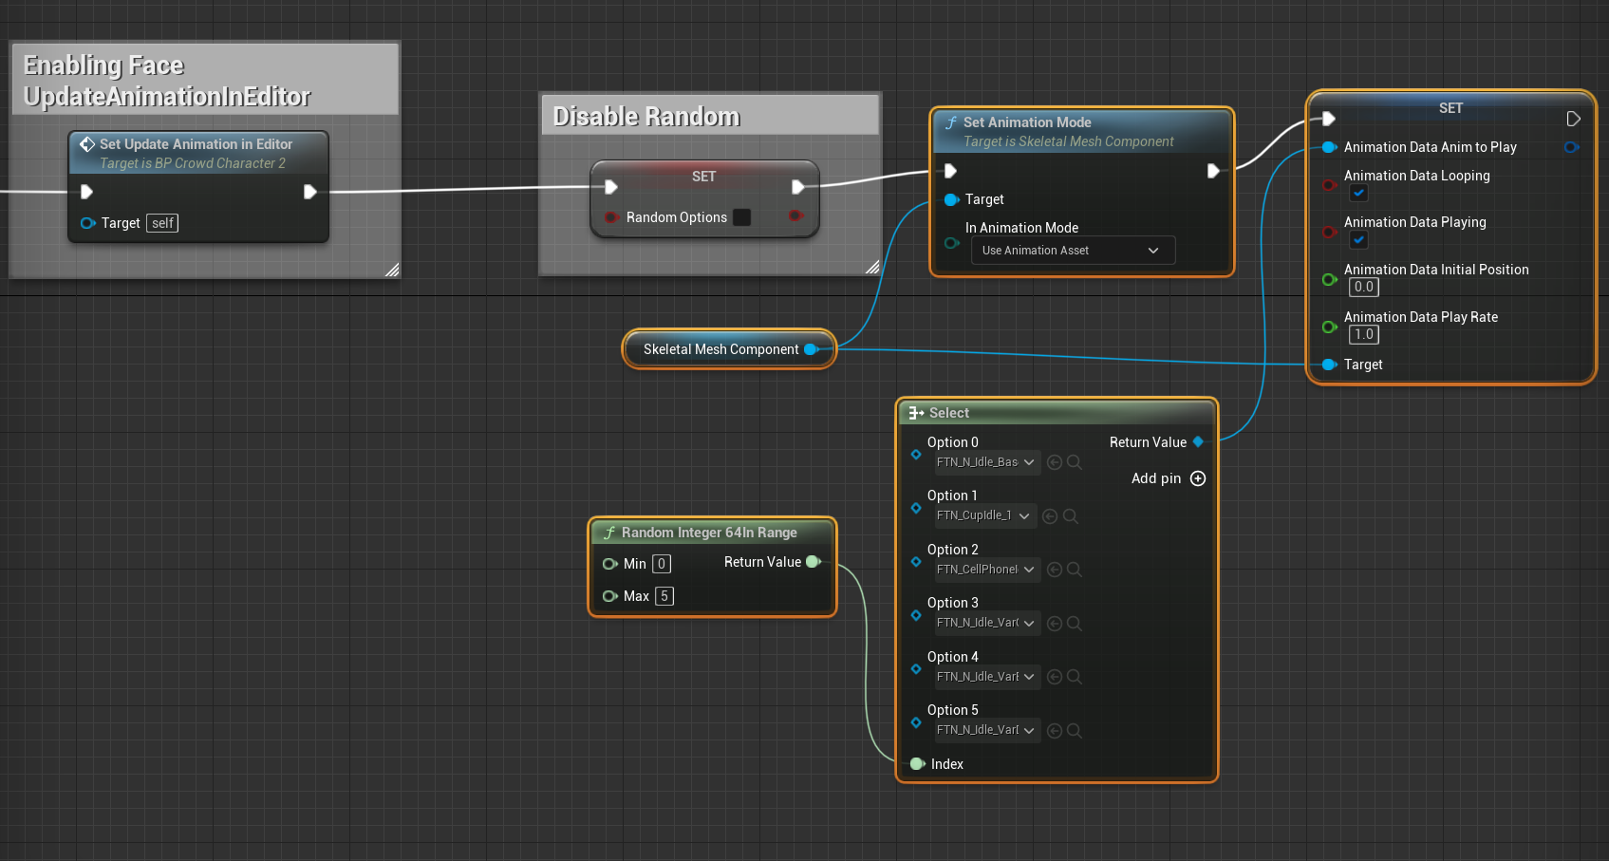Click the Skeletal Mesh Component output pin
The width and height of the screenshot is (1609, 861).
pyautogui.click(x=811, y=349)
